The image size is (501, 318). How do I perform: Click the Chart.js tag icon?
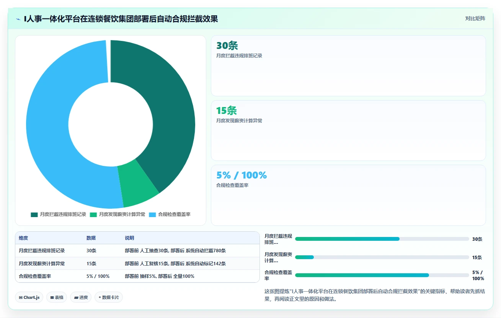pos(21,297)
